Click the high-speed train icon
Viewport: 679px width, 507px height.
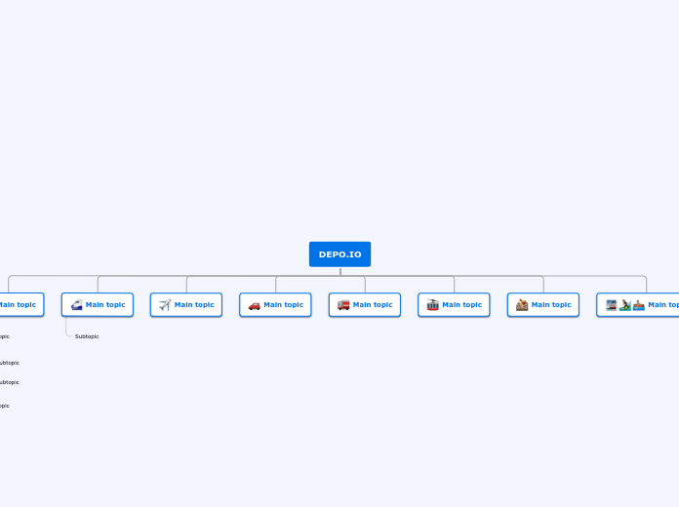pyautogui.click(x=76, y=305)
